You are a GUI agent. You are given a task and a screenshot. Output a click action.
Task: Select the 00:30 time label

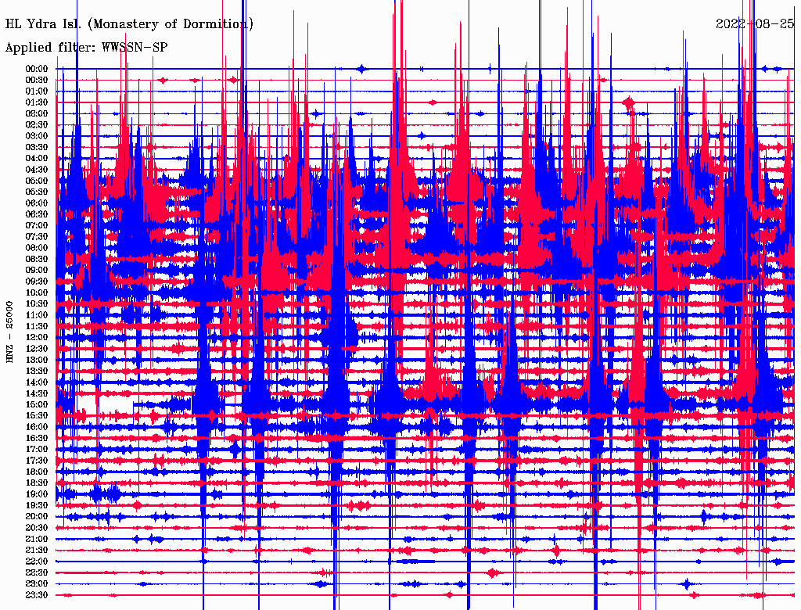pyautogui.click(x=37, y=81)
